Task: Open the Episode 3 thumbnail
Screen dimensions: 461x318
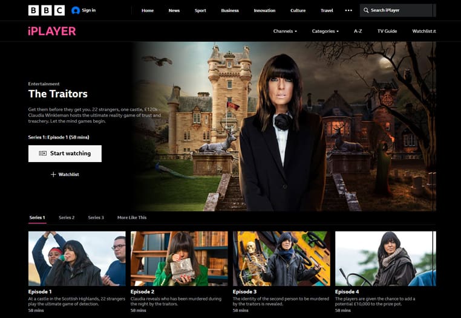Action: click(281, 259)
